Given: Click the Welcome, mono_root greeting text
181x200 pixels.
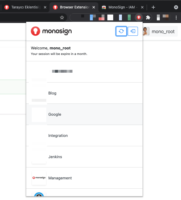Looking at the screenshot, I should click(51, 48).
